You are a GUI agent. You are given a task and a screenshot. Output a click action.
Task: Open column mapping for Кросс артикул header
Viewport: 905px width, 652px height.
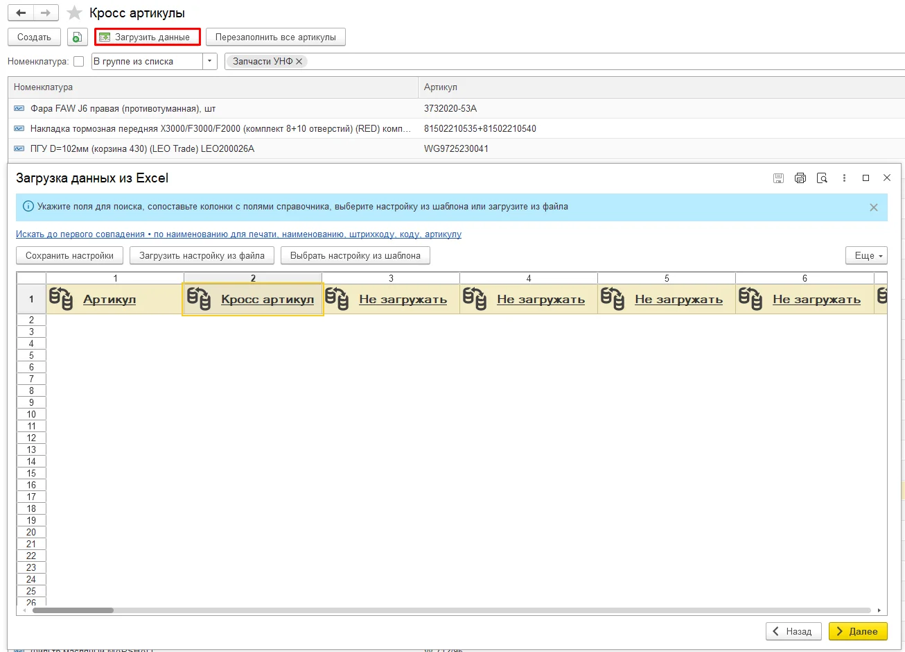point(267,300)
